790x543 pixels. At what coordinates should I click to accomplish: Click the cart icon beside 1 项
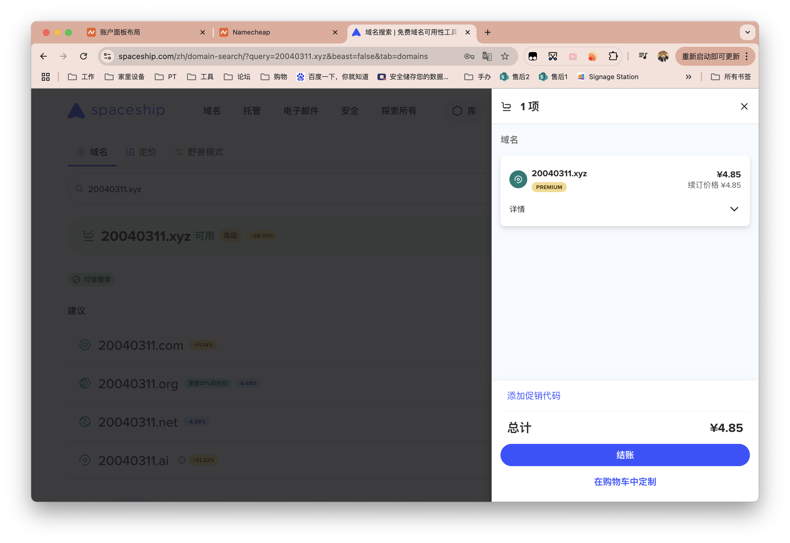click(x=506, y=107)
